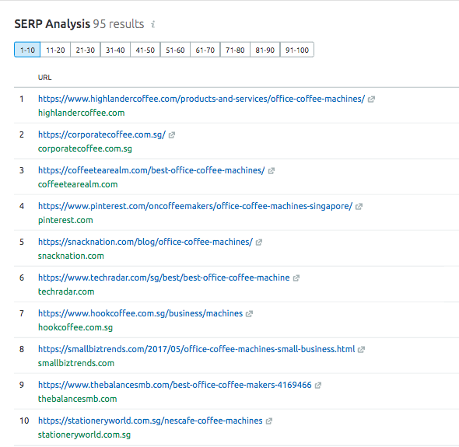
Task: Open external link icon for thebalancesmb URL
Action: (x=318, y=386)
